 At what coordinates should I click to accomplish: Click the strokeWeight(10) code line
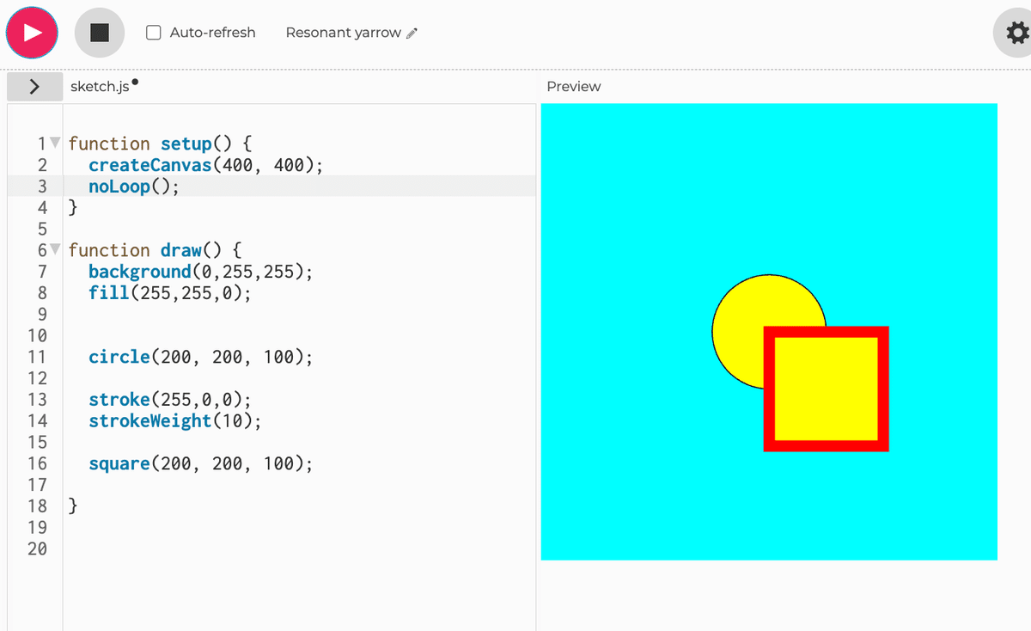pos(174,420)
